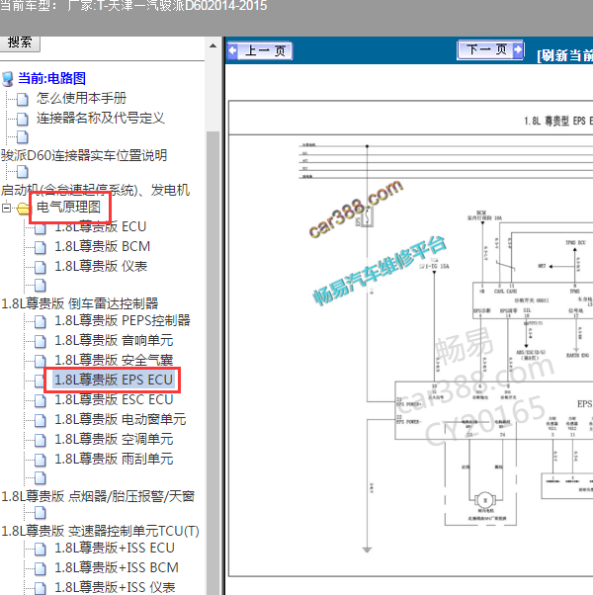Open 1.8L尊贵版+ISS ECU diagram
The image size is (593, 595).
point(115,548)
